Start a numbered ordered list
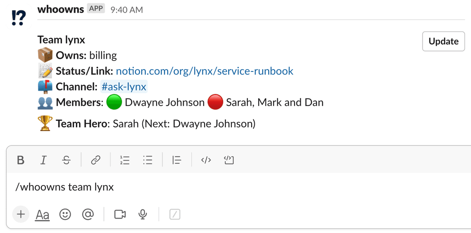 click(125, 160)
